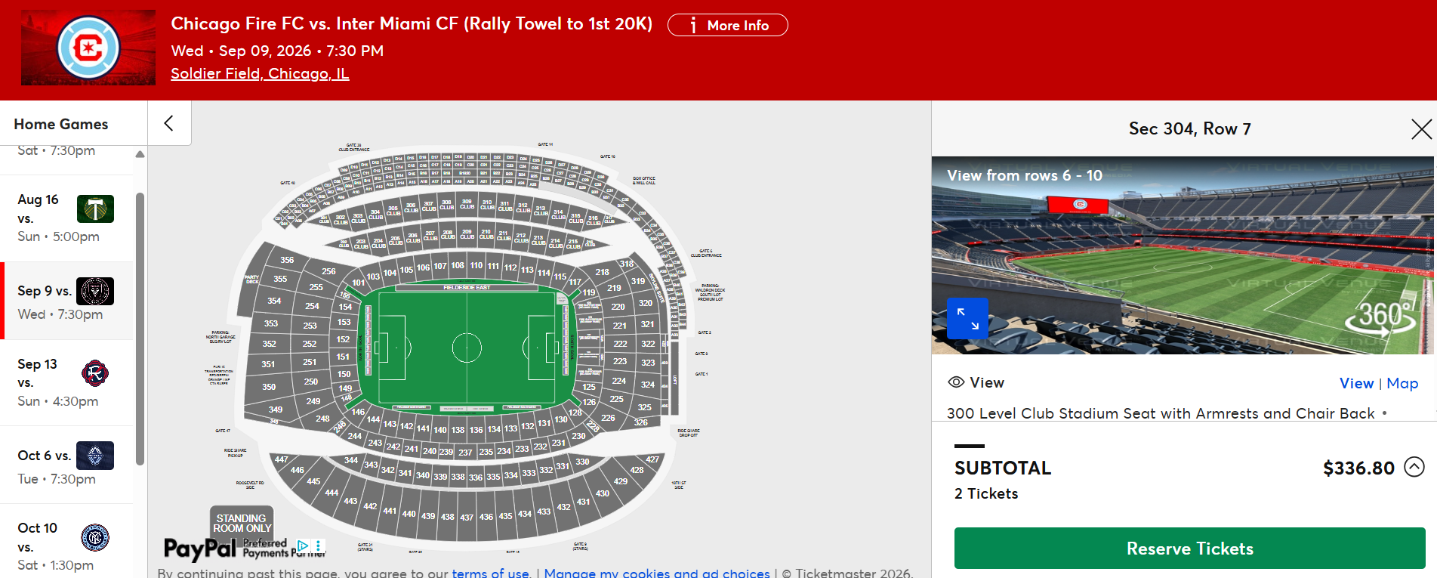Click the games list scrollbar
The width and height of the screenshot is (1437, 578).
tap(140, 329)
